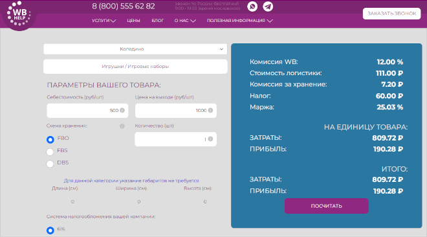
Task: Select the FBO storage scheme
Action: click(x=50, y=140)
